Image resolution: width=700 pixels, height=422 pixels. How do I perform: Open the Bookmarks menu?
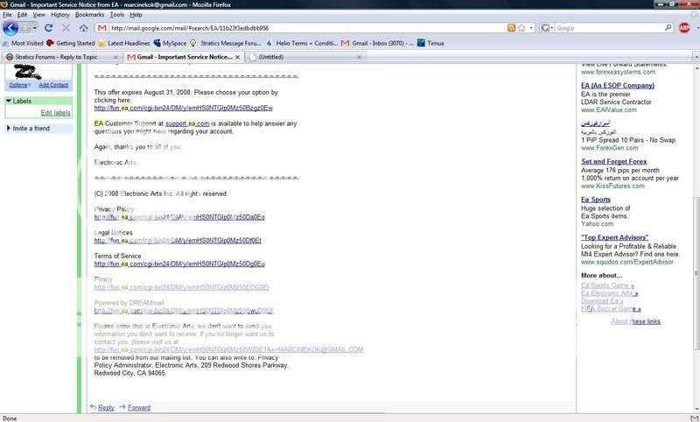click(89, 15)
